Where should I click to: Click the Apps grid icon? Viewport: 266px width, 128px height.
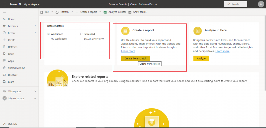point(4,61)
